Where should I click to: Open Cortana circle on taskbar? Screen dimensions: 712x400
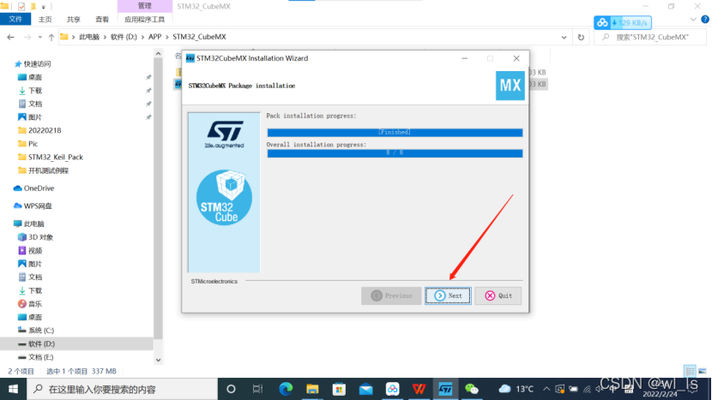click(x=231, y=389)
